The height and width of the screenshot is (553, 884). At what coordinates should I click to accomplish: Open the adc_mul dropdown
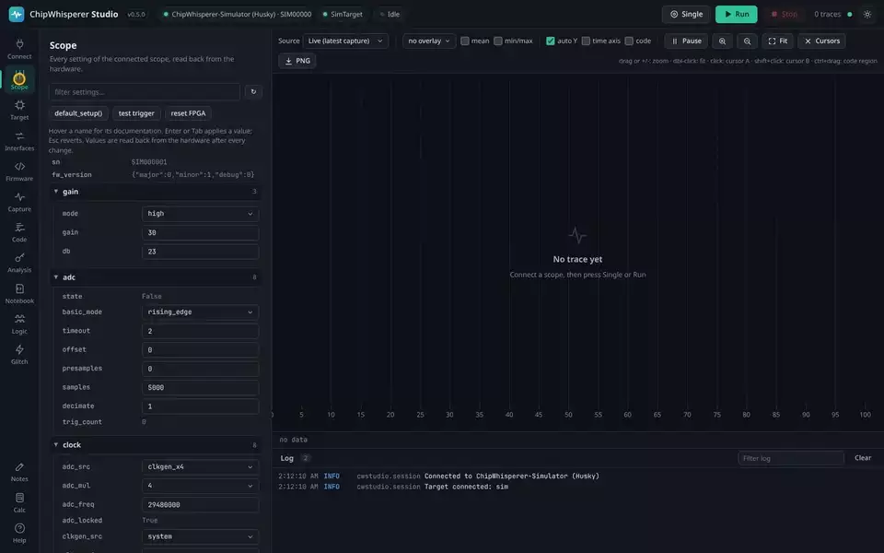tap(200, 486)
